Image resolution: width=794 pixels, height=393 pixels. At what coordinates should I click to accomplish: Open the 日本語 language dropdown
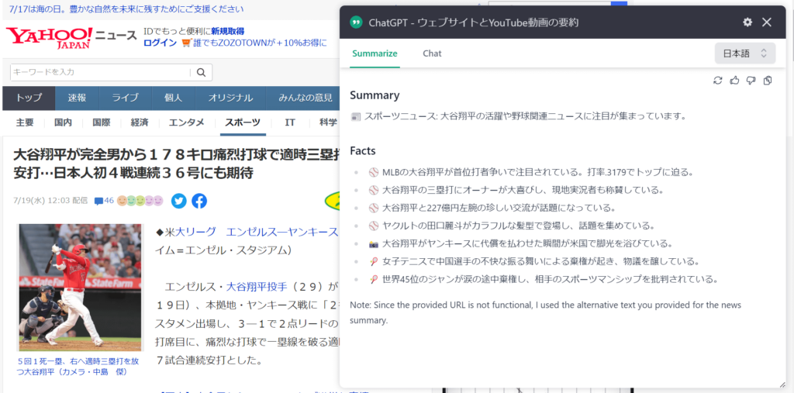tap(744, 53)
